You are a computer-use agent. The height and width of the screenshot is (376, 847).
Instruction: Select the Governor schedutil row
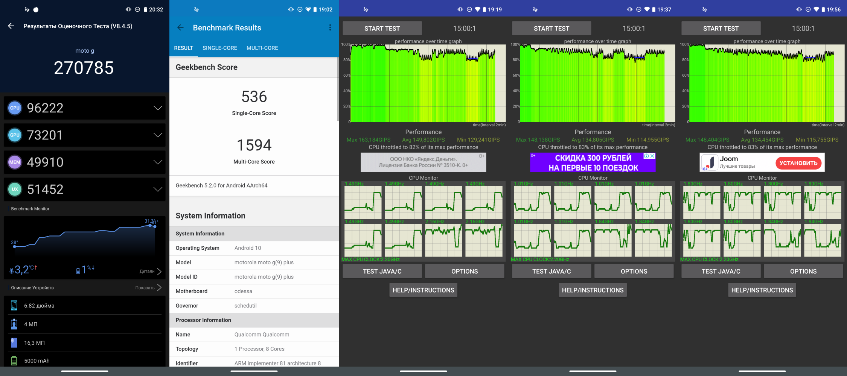(x=254, y=306)
